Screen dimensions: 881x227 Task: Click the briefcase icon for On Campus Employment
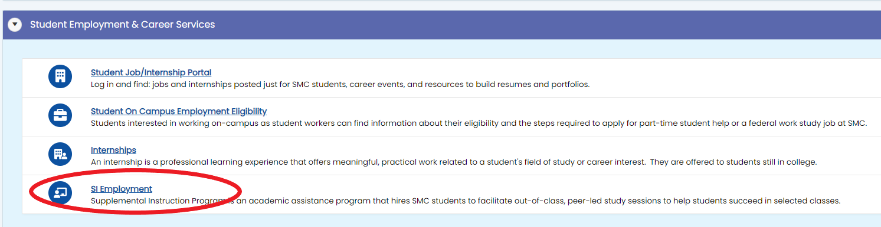point(60,115)
